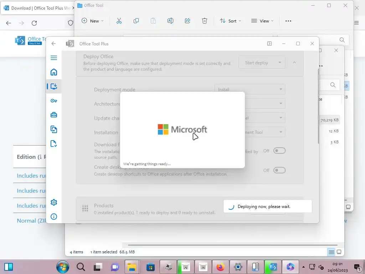The height and width of the screenshot is (274, 365).
Task: Click the 12 KB file size entry
Action: point(334,131)
